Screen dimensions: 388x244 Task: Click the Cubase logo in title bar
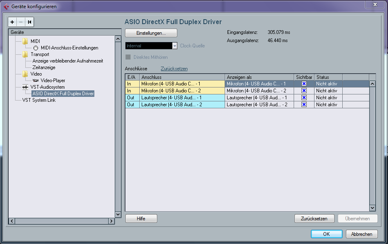pyautogui.click(x=6, y=7)
